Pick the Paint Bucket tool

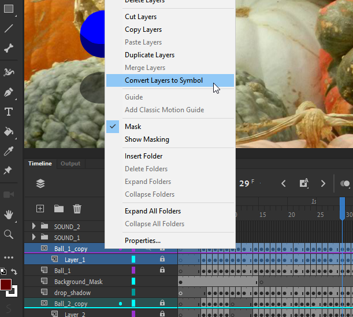click(9, 131)
